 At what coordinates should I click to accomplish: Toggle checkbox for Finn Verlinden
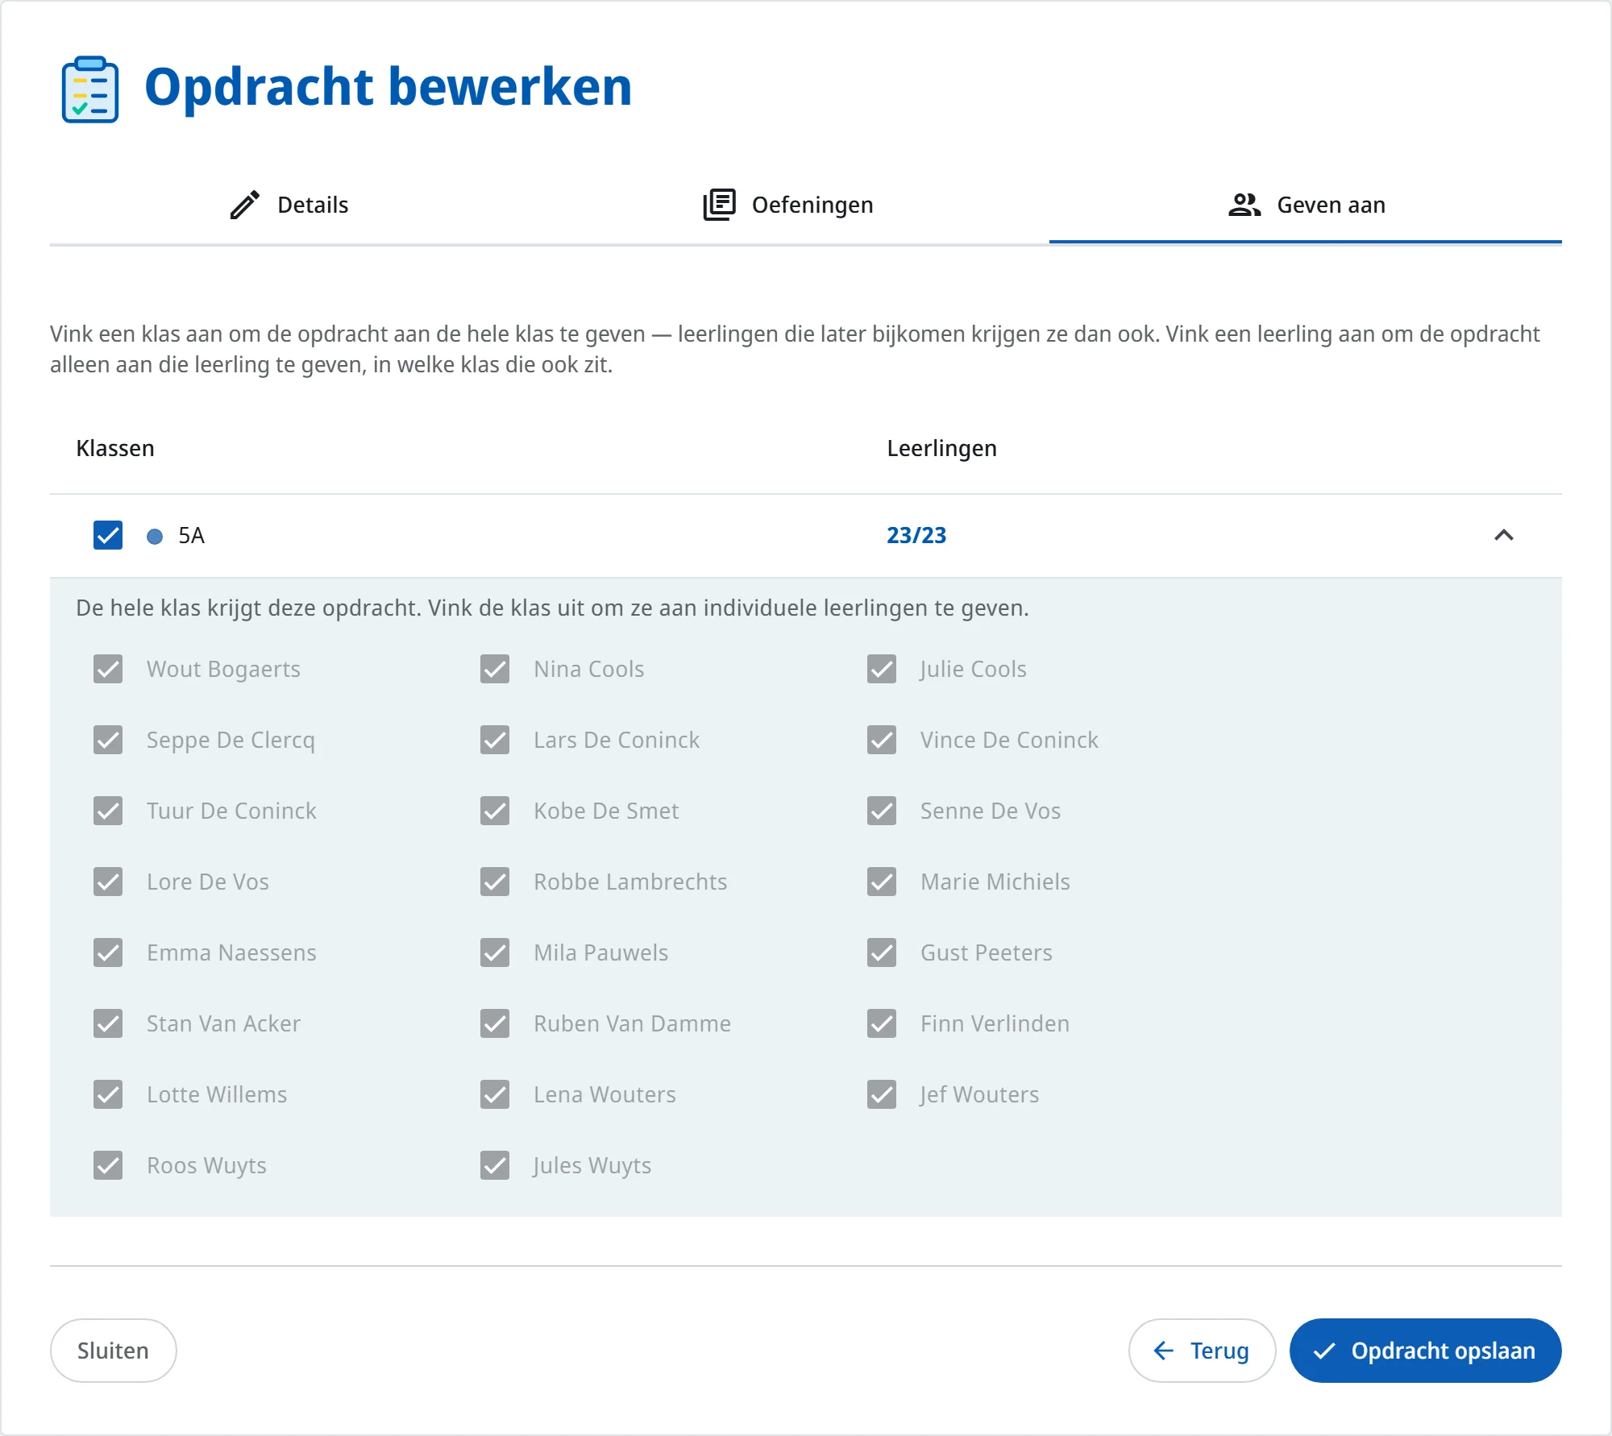(882, 1023)
